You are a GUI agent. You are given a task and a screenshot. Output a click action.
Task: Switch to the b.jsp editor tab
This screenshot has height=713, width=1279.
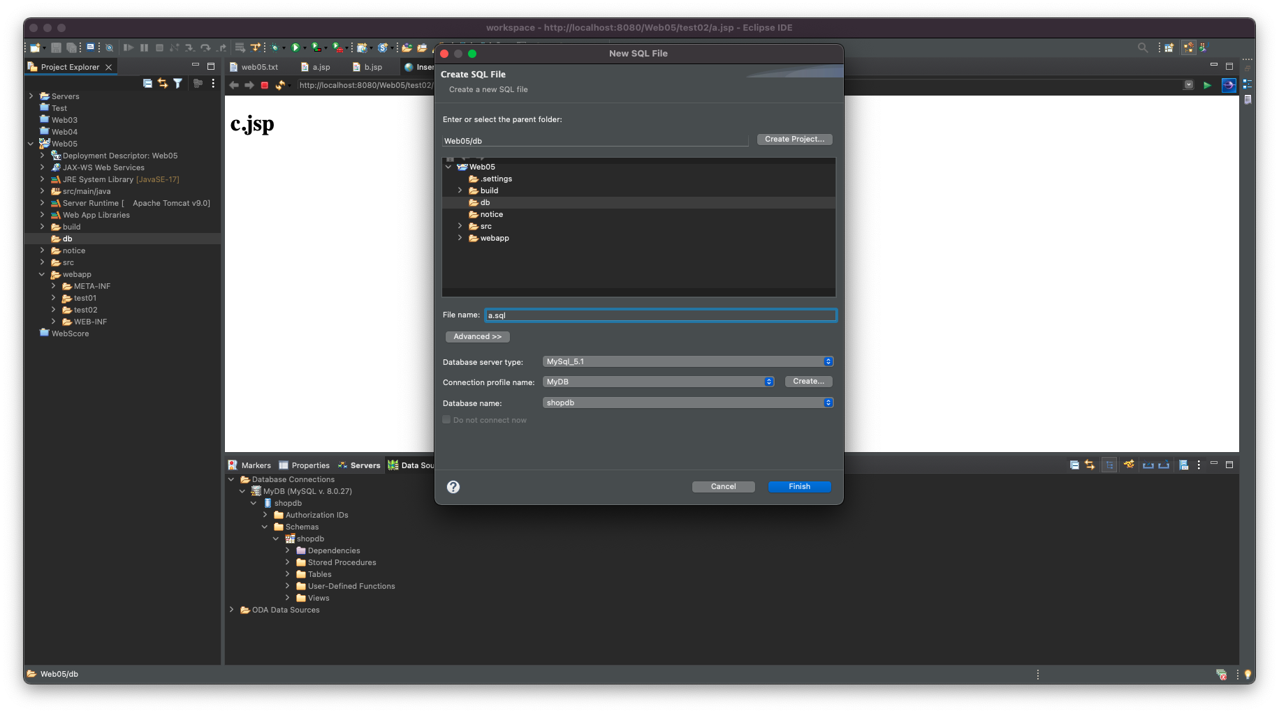(367, 67)
